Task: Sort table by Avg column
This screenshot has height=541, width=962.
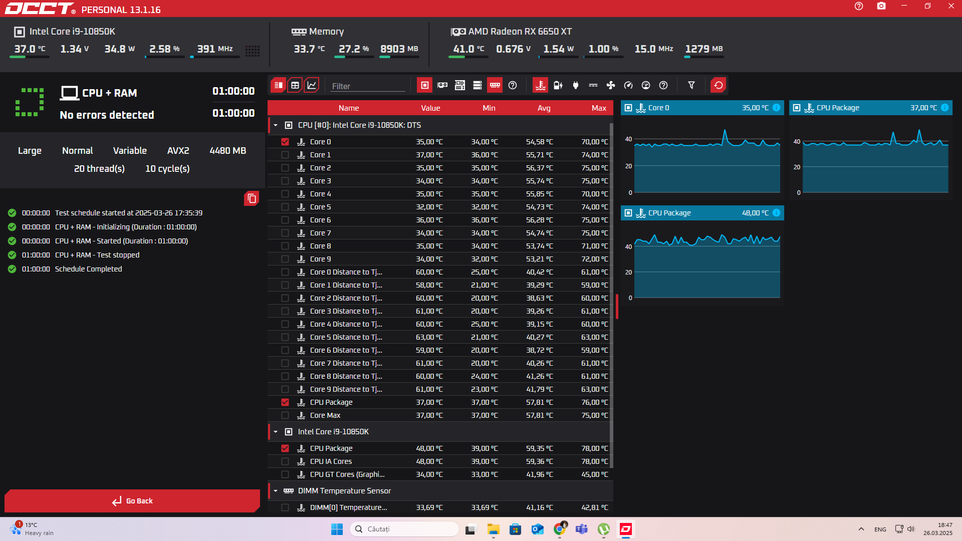Action: click(x=544, y=108)
